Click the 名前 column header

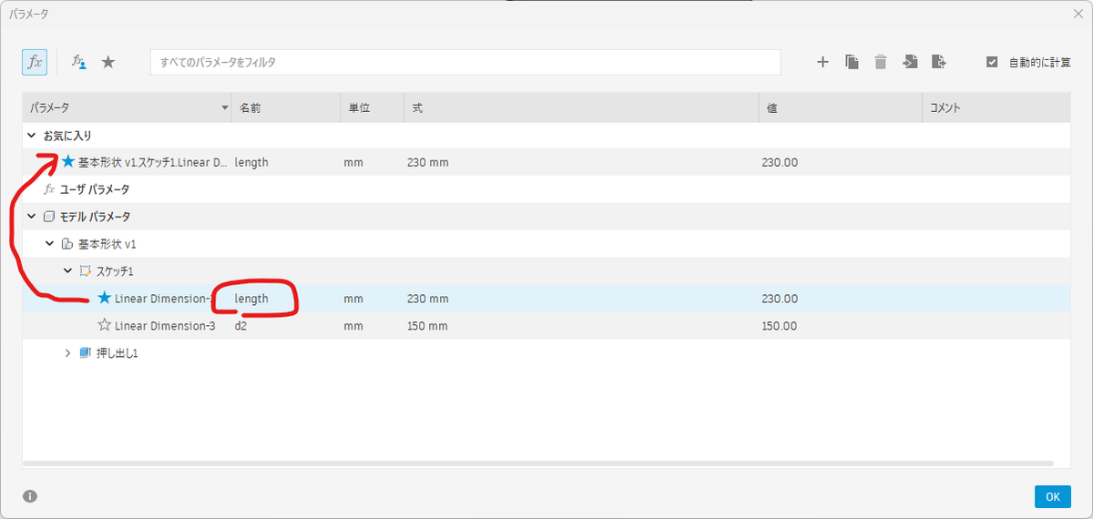tap(286, 107)
